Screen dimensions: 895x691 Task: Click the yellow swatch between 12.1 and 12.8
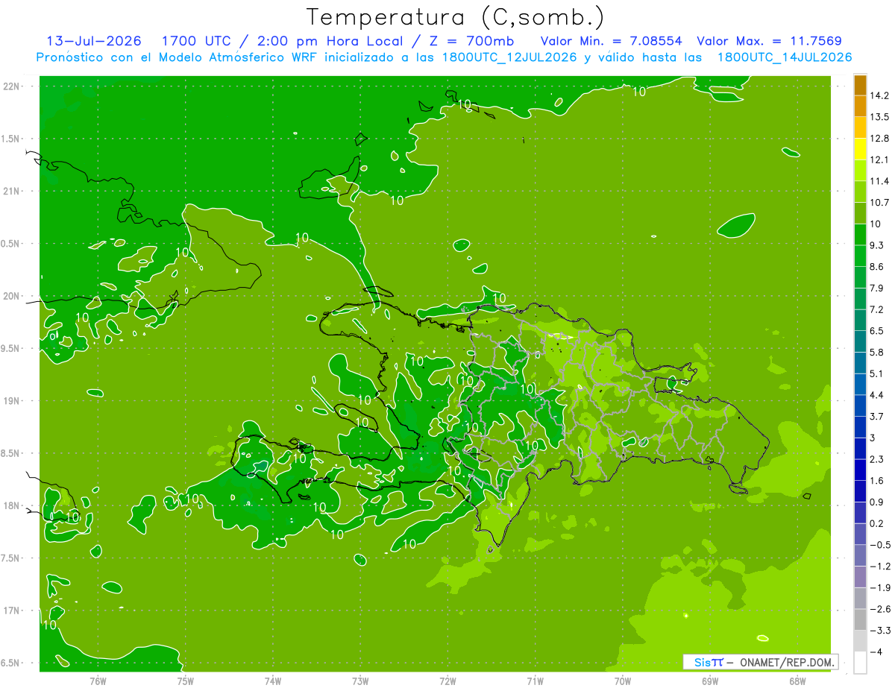click(860, 149)
